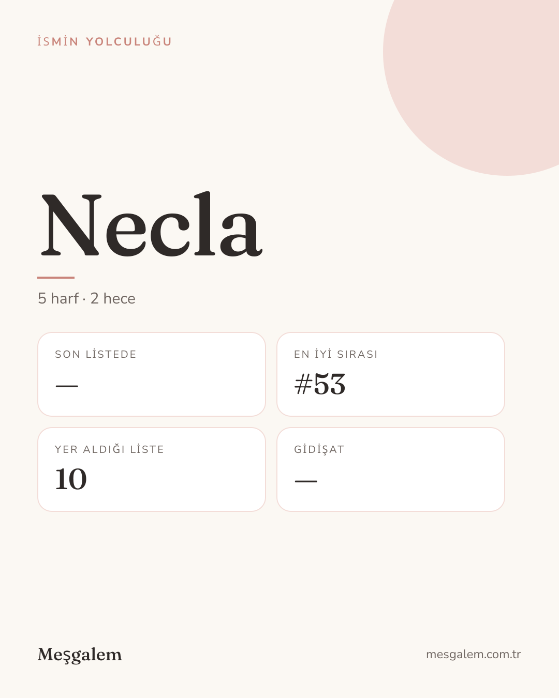Open the GİDİŞAT card
559x698 pixels.
(x=391, y=469)
